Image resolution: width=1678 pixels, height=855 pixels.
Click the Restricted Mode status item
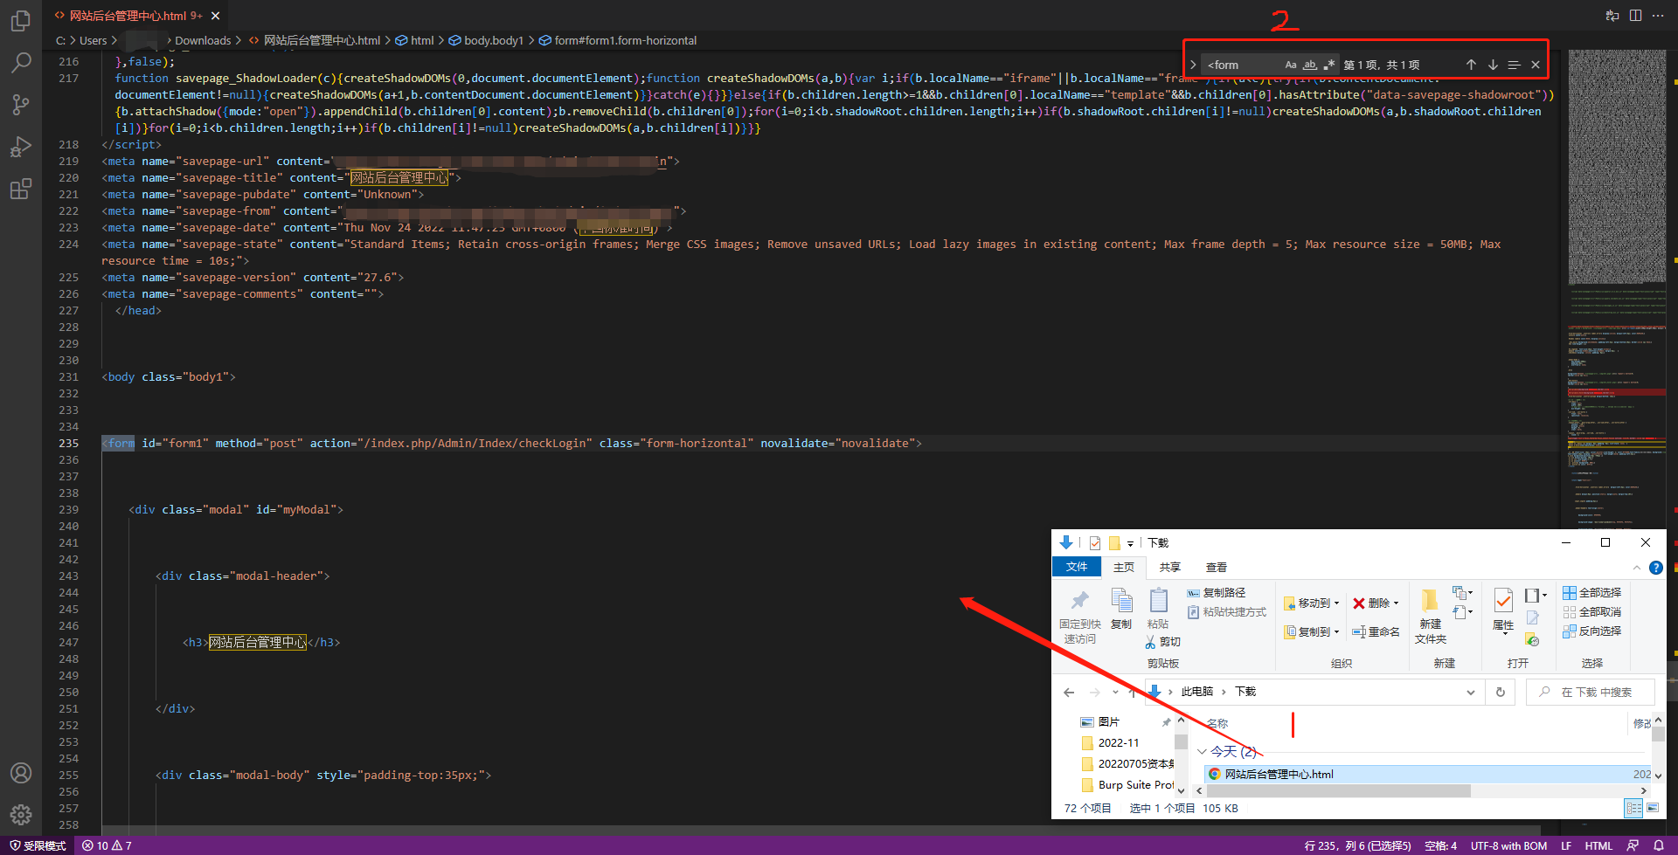pos(38,845)
